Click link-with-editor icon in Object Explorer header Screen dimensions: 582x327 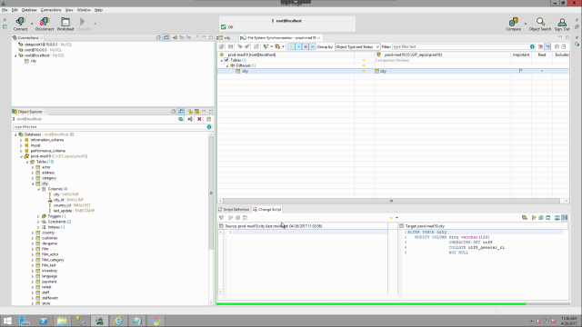(181, 111)
